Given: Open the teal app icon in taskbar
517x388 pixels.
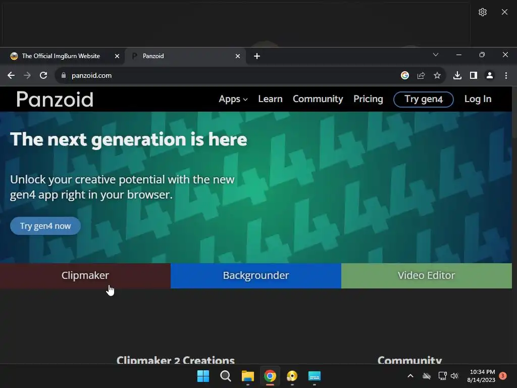Looking at the screenshot, I should 314,376.
